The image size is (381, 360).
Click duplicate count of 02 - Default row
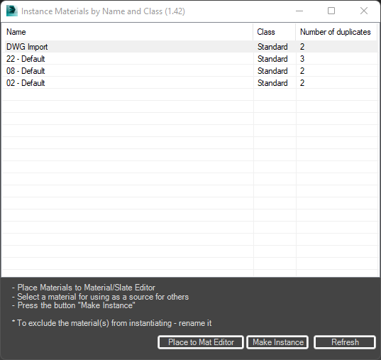tap(302, 83)
